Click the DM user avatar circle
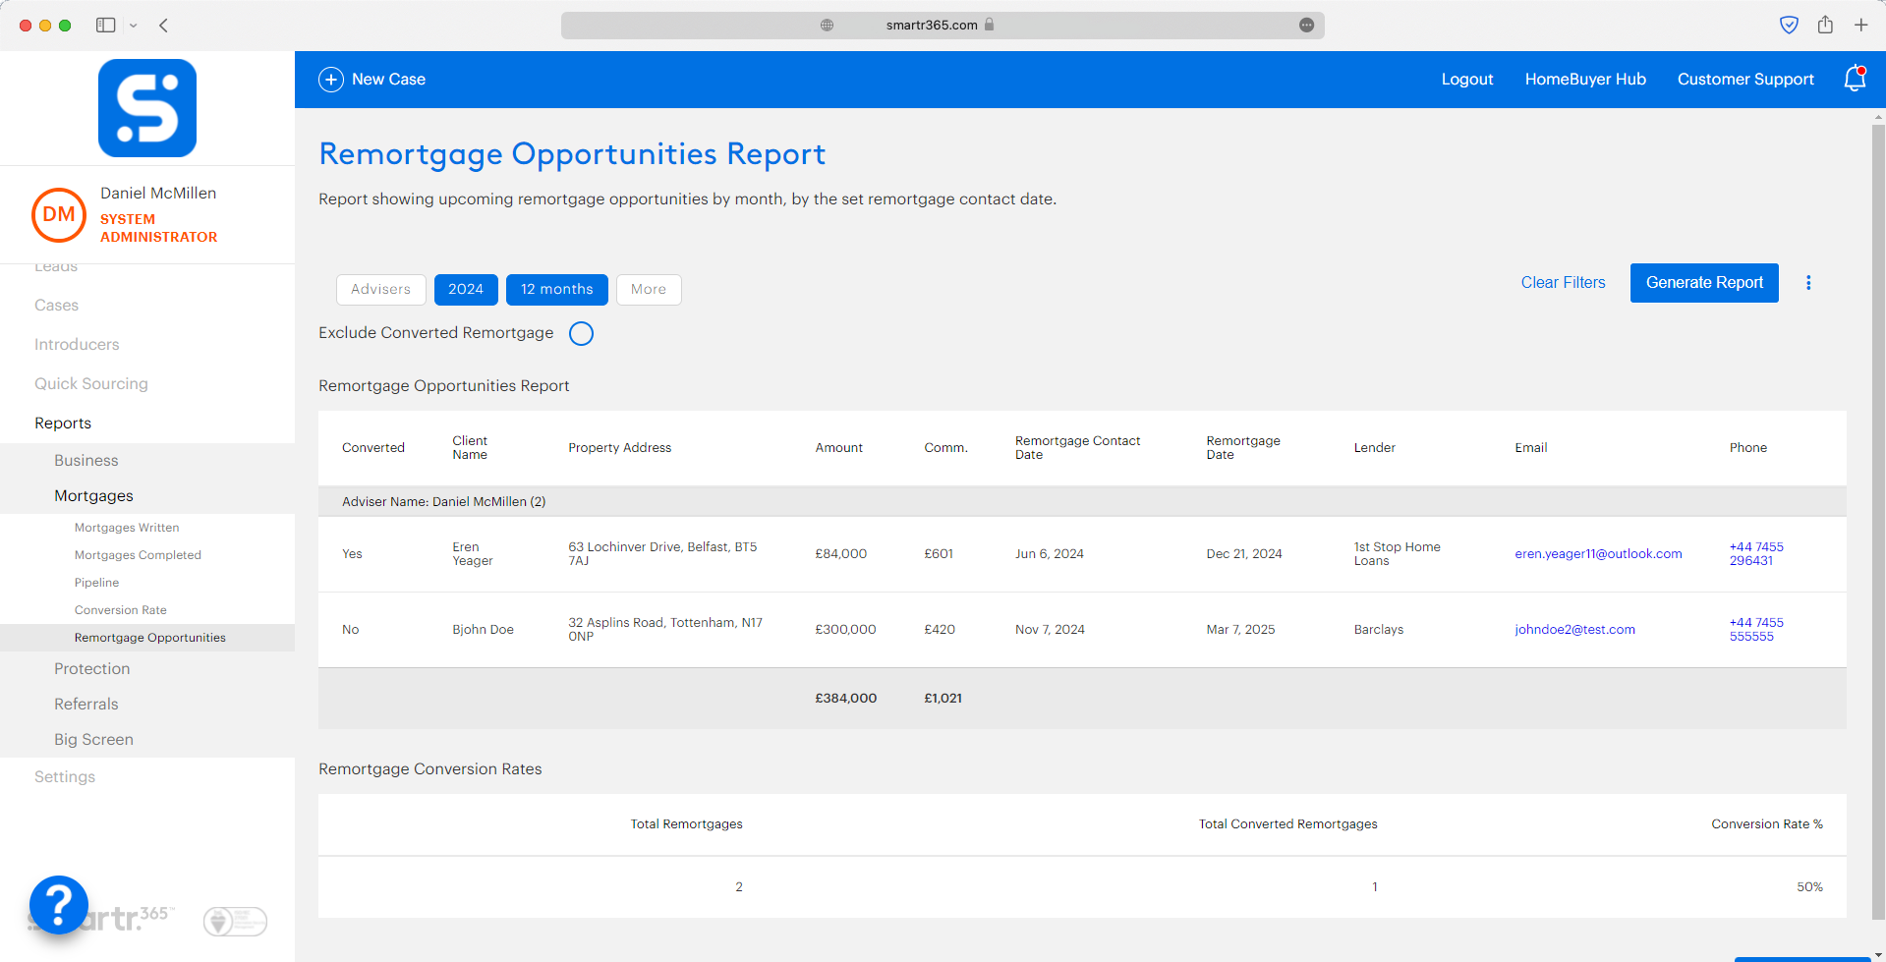Image resolution: width=1886 pixels, height=962 pixels. point(59,214)
